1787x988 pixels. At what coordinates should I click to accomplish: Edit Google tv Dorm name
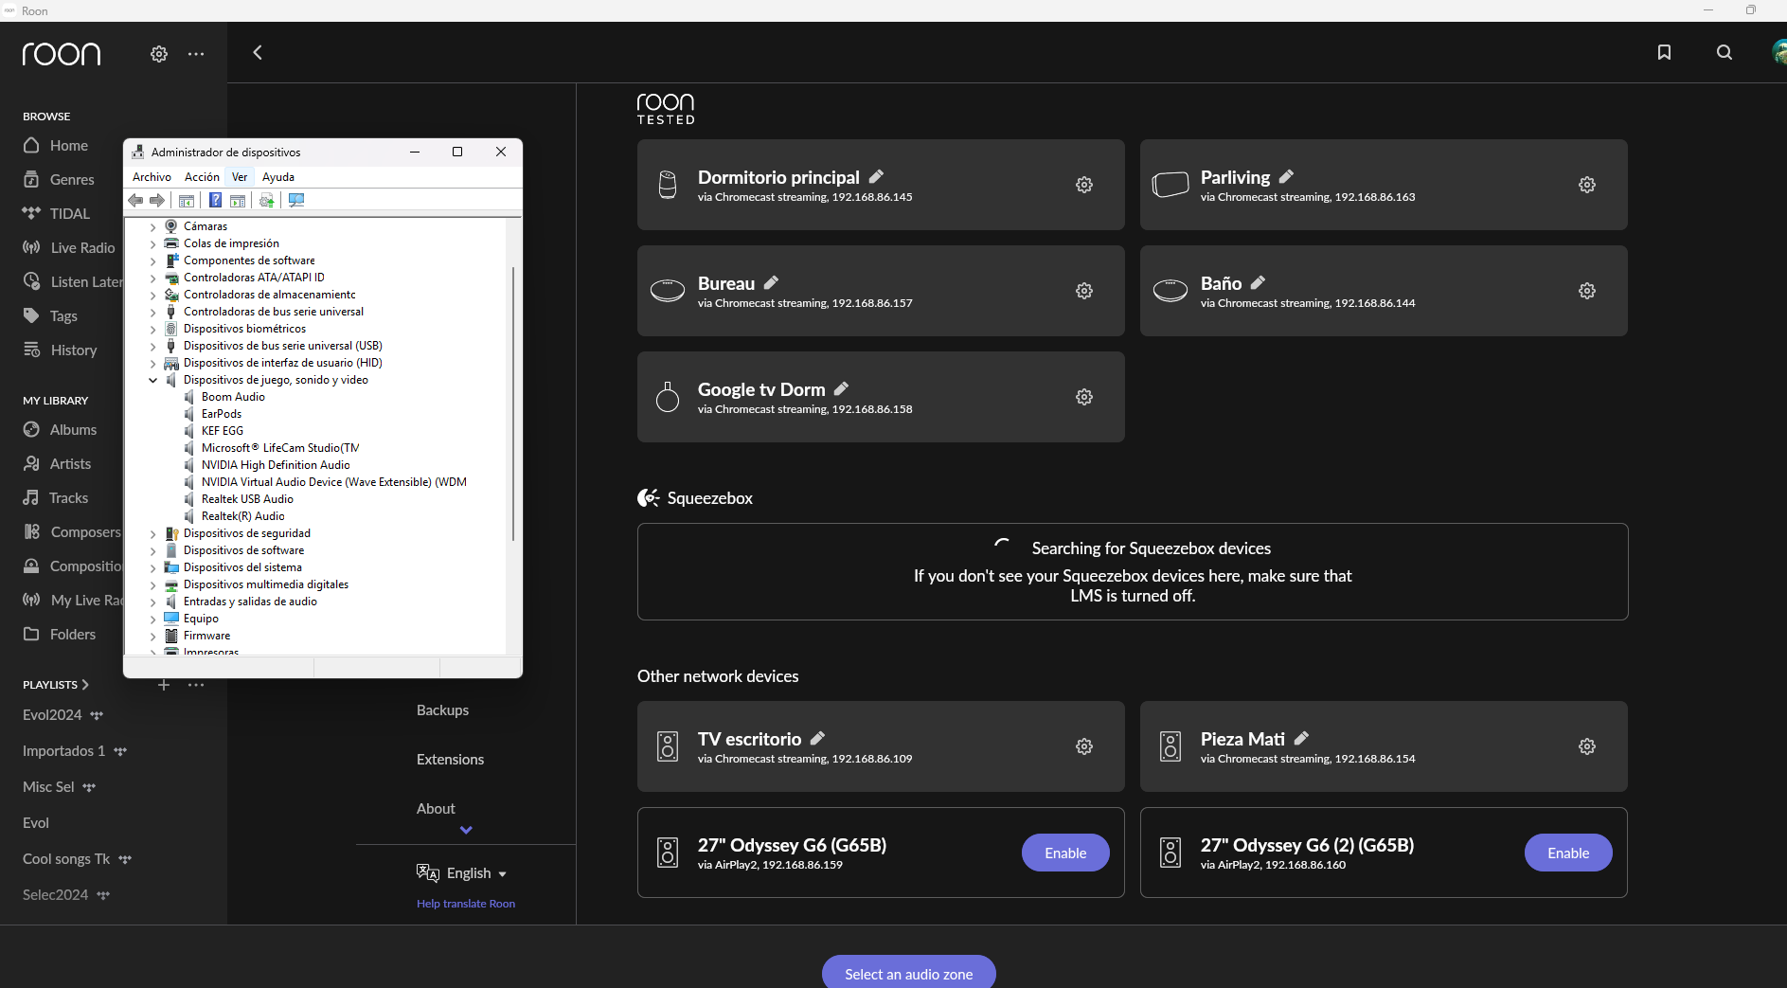(841, 388)
